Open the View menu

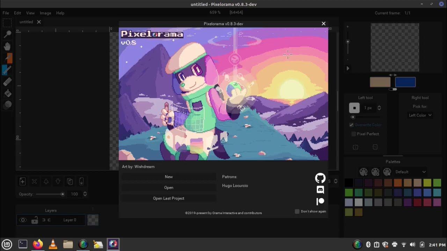tap(30, 13)
